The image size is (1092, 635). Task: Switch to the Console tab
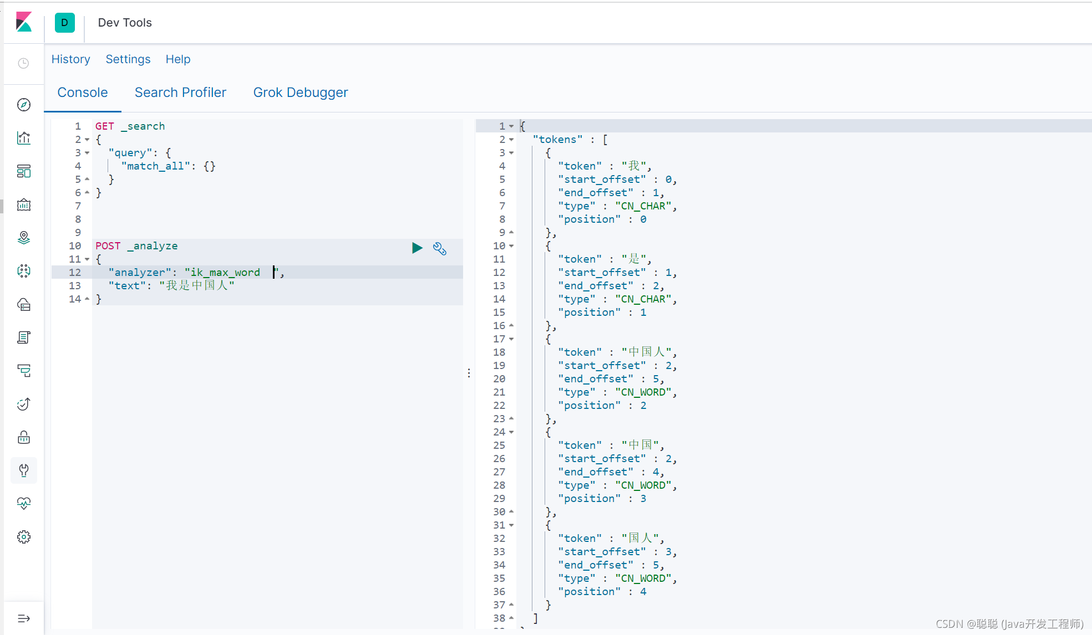pyautogui.click(x=83, y=93)
